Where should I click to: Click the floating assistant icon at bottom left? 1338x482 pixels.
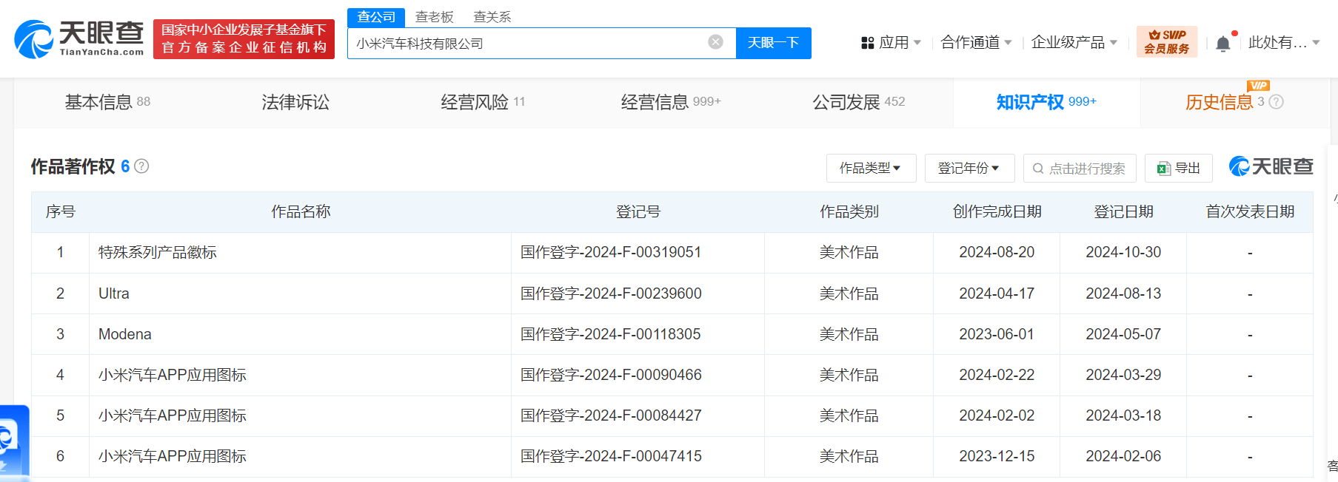(13, 442)
